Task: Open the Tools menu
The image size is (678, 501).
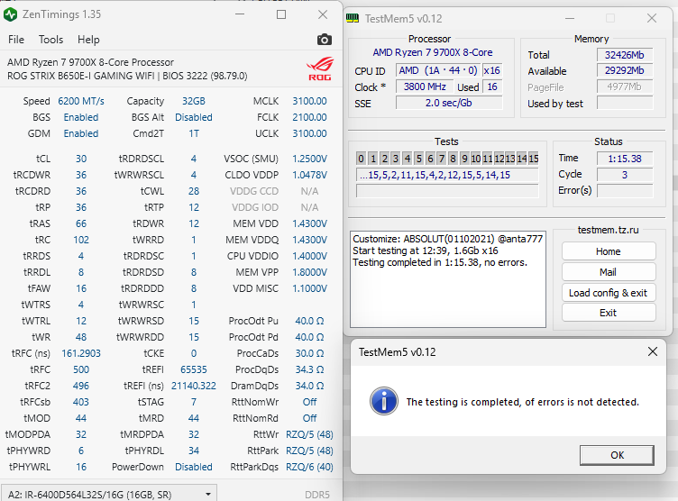Action: pos(50,40)
